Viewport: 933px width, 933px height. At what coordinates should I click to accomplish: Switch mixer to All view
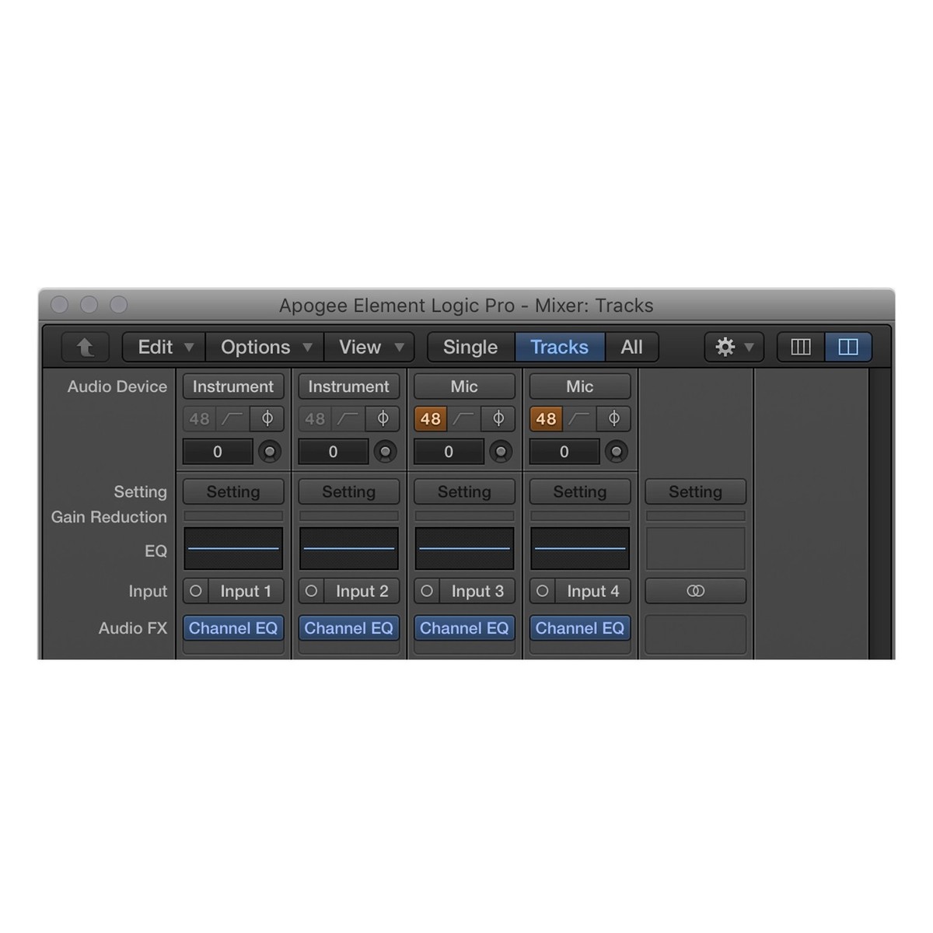tap(632, 347)
